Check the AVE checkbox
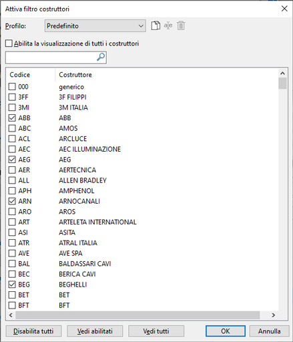Screen dimensions: 293x342 tap(12, 253)
